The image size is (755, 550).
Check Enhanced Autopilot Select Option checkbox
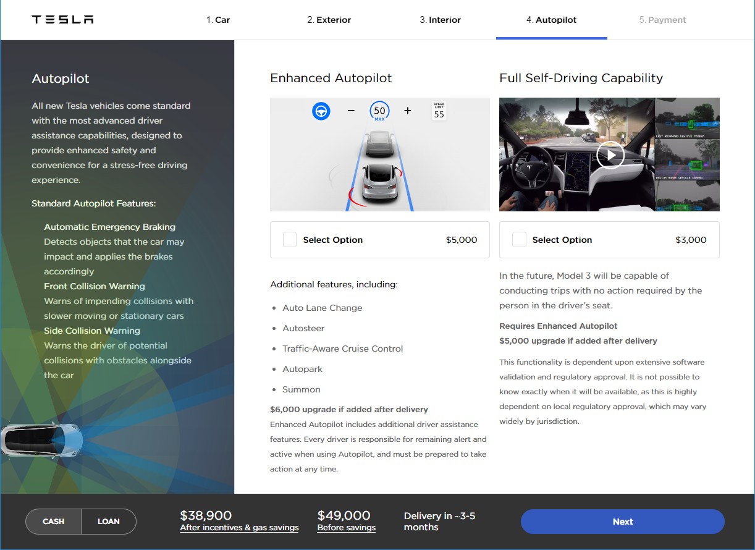[290, 240]
